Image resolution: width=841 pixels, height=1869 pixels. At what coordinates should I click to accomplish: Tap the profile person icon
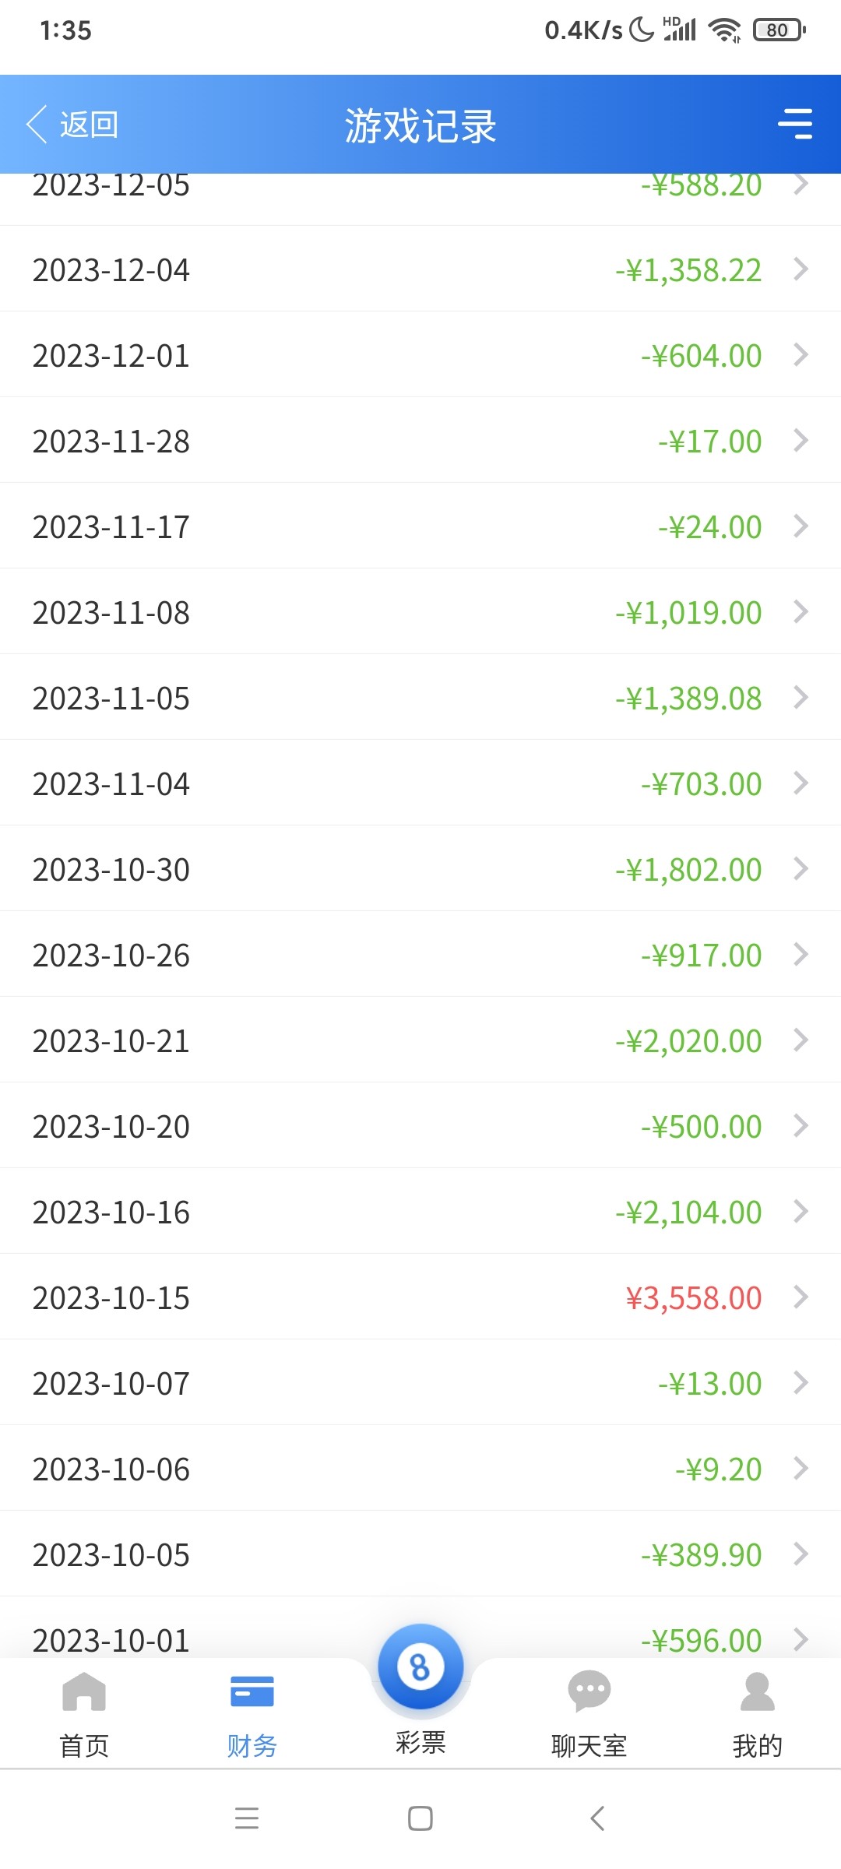pyautogui.click(x=757, y=1691)
